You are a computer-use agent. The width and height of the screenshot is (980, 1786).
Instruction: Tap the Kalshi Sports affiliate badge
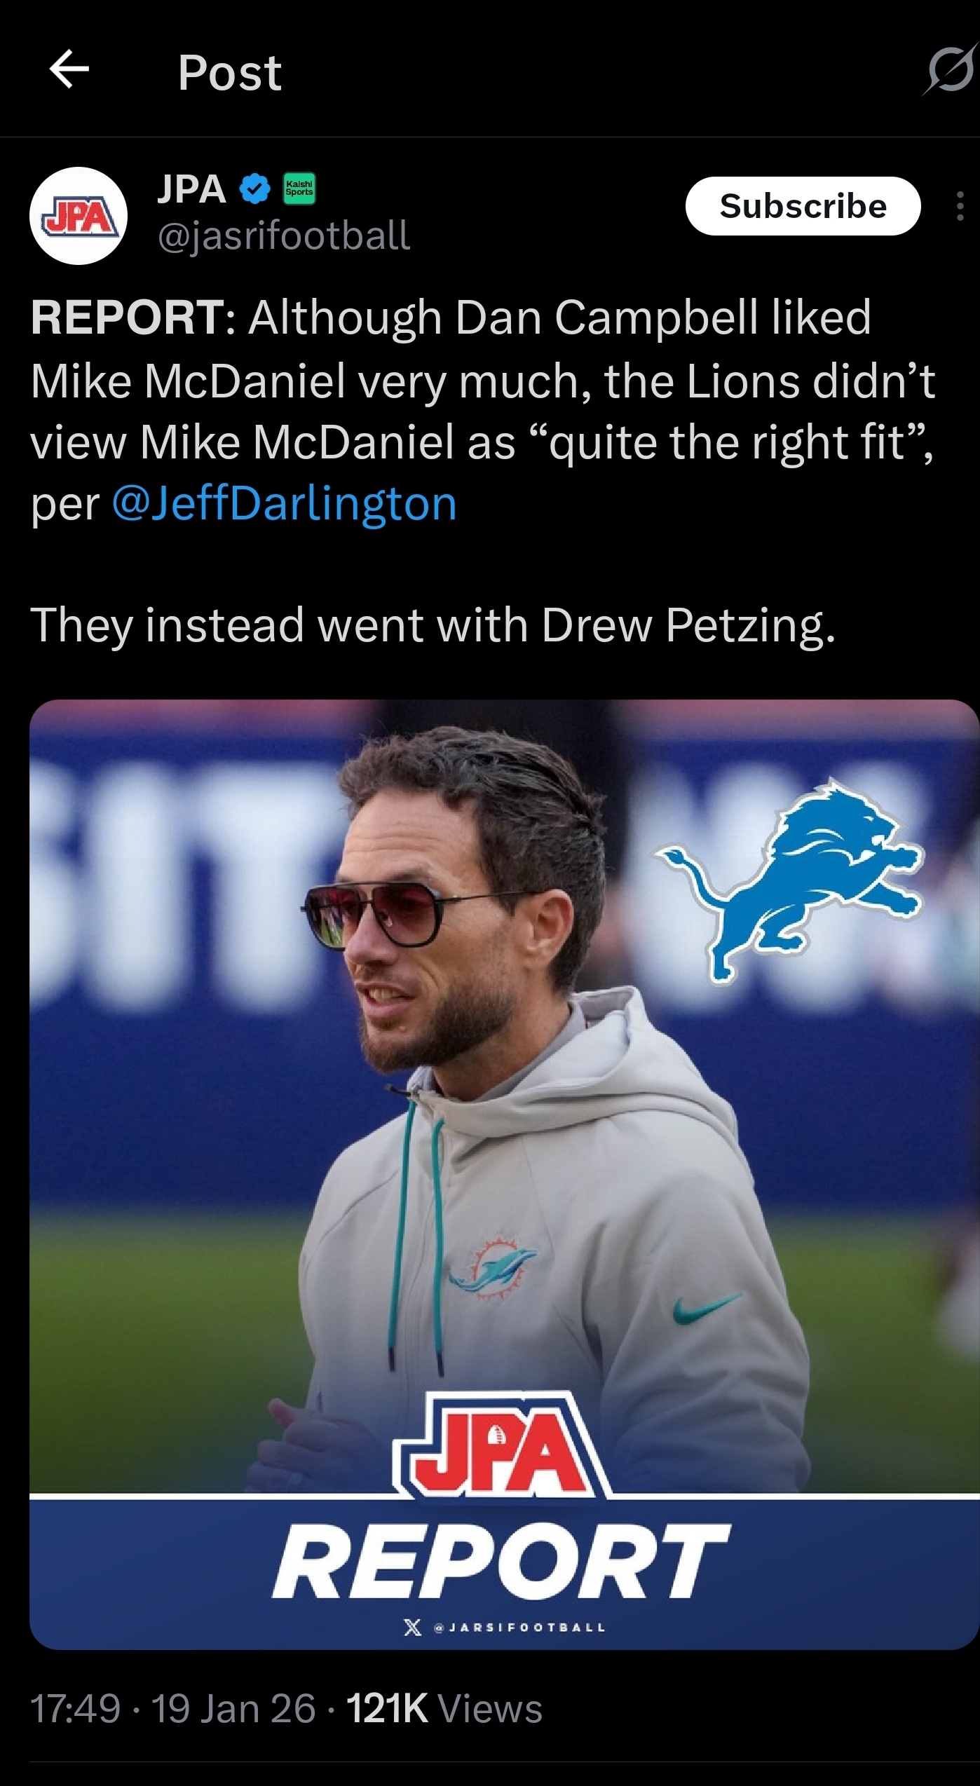[299, 189]
